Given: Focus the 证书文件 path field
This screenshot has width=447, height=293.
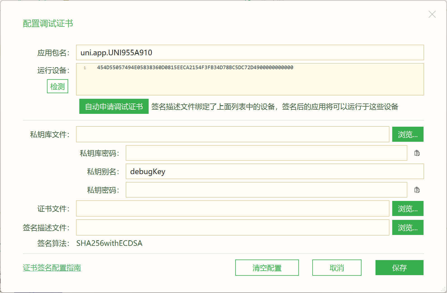Looking at the screenshot, I should (x=232, y=209).
